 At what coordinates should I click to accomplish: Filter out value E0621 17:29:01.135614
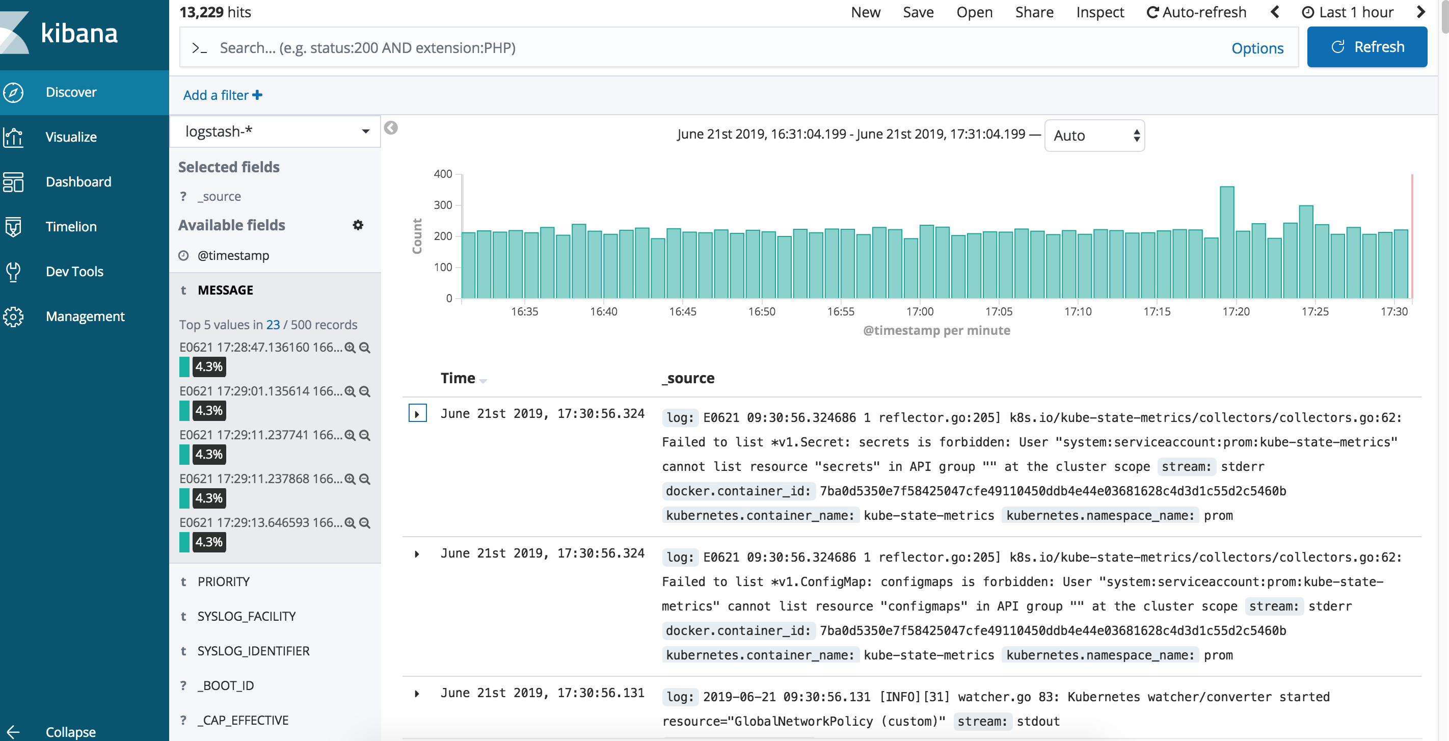[x=364, y=391]
